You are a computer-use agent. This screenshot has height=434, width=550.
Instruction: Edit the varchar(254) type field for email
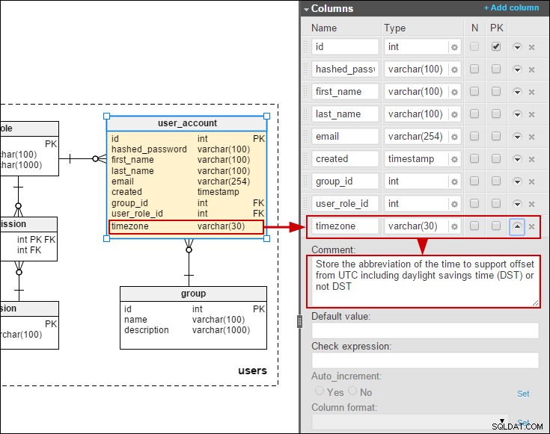416,137
